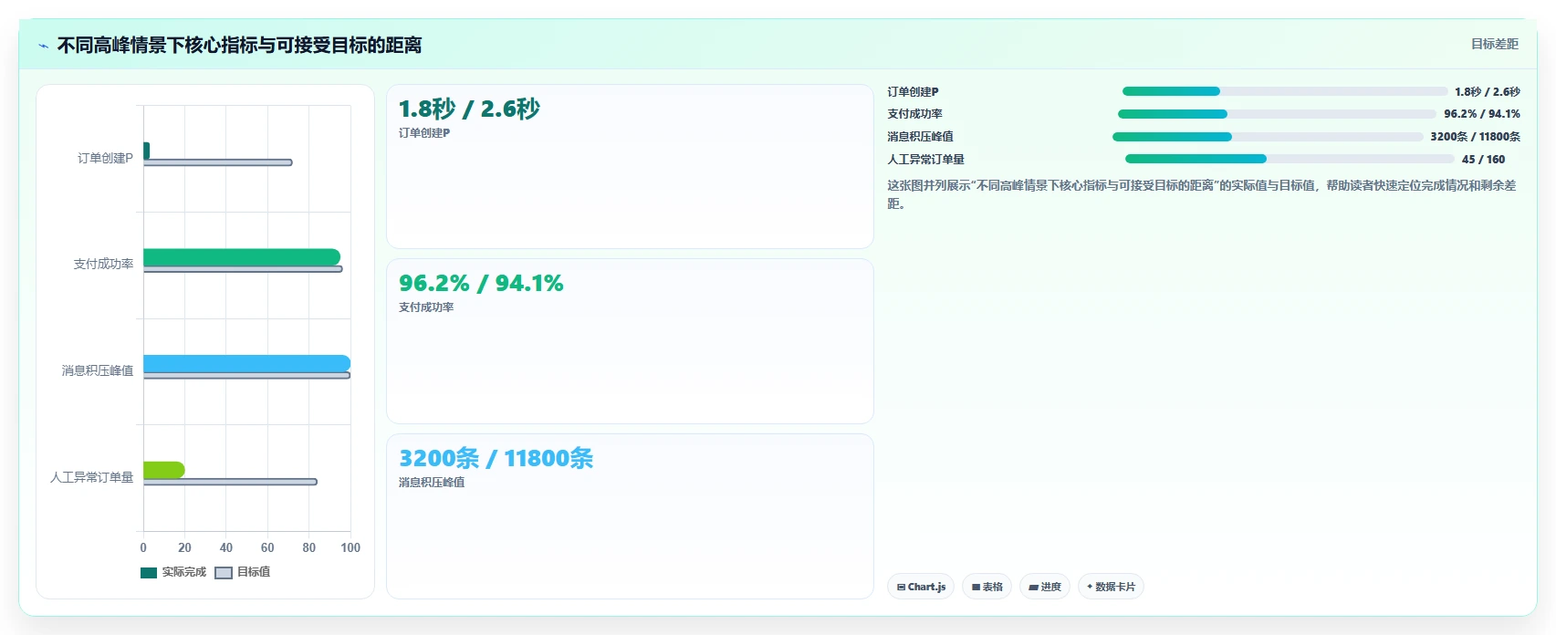Select the 1.8秒 / 2.6秒 card value
This screenshot has width=1556, height=635.
click(469, 109)
